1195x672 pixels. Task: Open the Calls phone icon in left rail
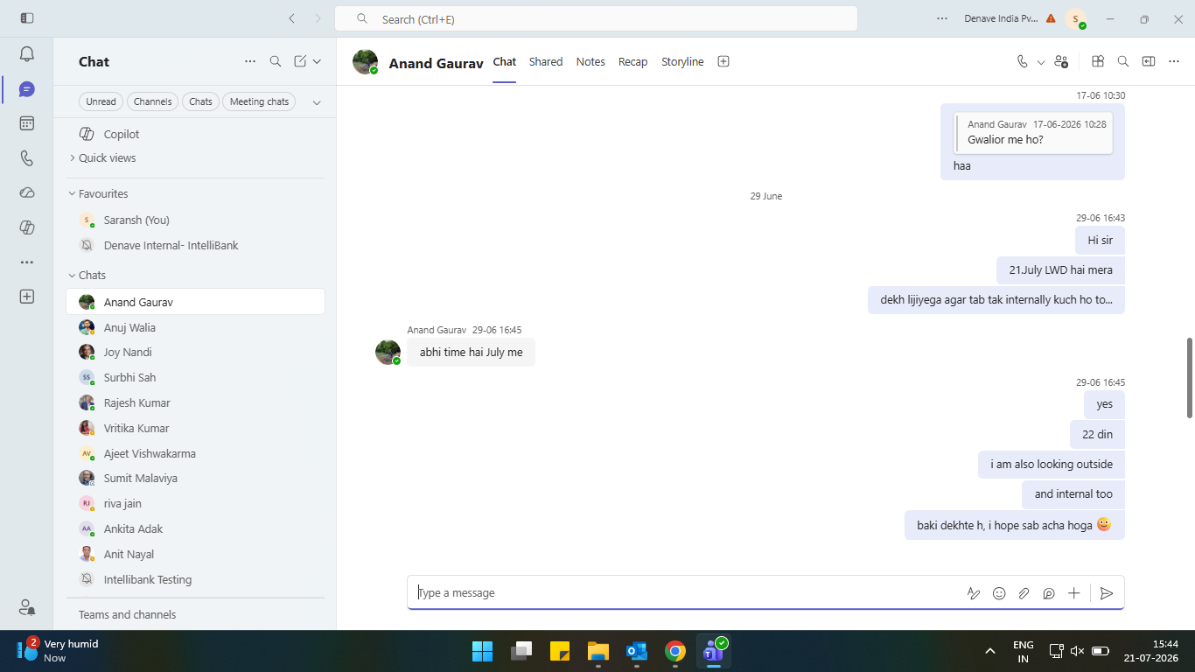26,158
